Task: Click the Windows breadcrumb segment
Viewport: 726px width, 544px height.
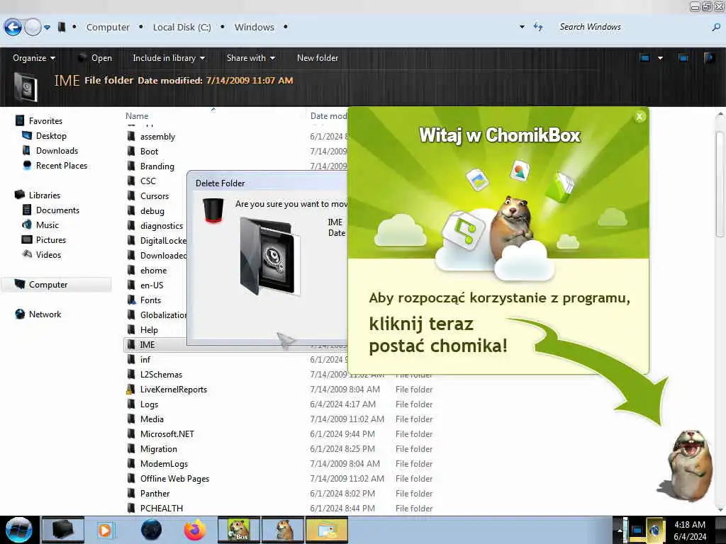Action: pyautogui.click(x=255, y=28)
